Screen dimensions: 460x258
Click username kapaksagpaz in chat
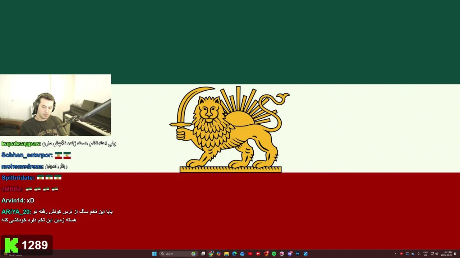(x=21, y=144)
